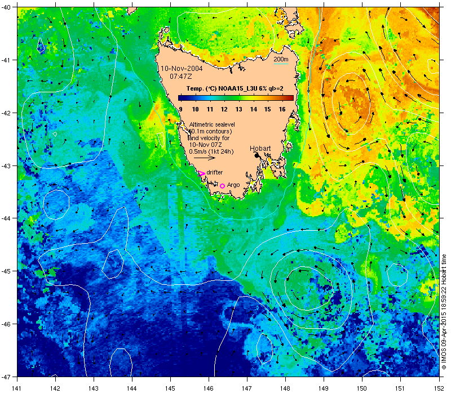This screenshot has height=394, width=451.
Task: Click the '0.5m/s (1kt 24h)' text
Action: [x=211, y=151]
